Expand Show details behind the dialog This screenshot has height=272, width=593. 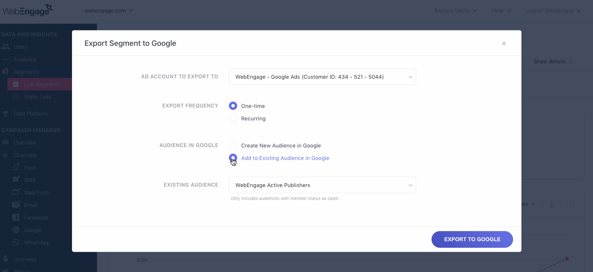[x=553, y=61]
